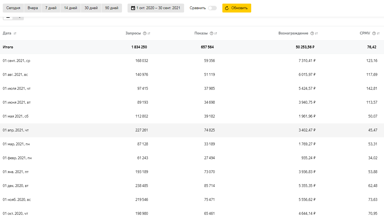Click the help icon next to Показы
Screen dimensions: 384x222
point(212,33)
